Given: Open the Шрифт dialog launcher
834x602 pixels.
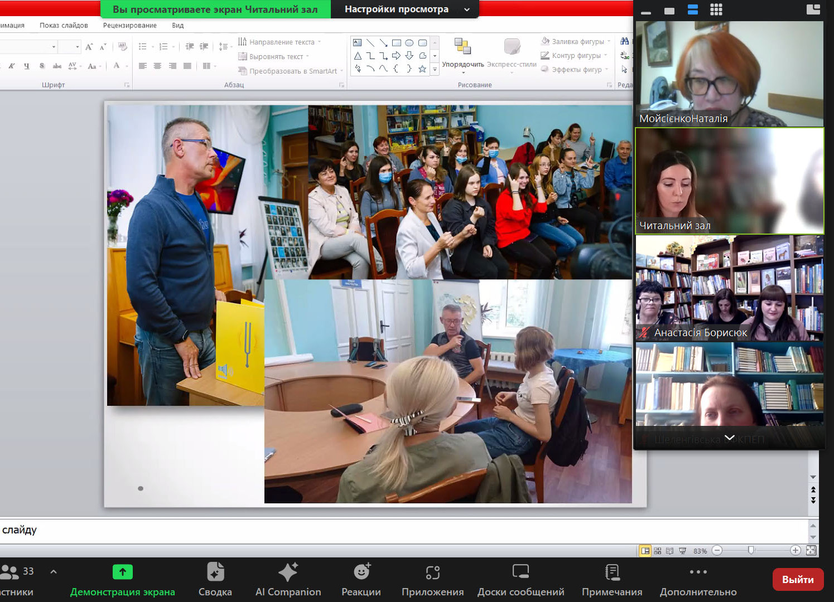Looking at the screenshot, I should [127, 85].
